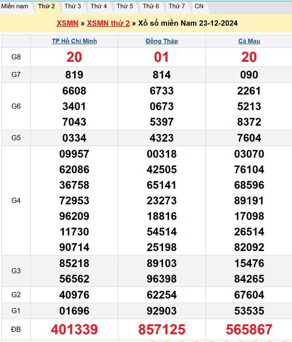Click the ĐB row label

coord(16,330)
